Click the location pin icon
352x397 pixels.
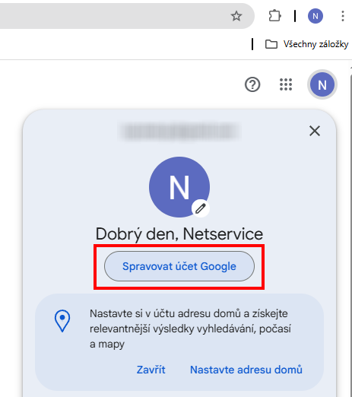(x=62, y=321)
